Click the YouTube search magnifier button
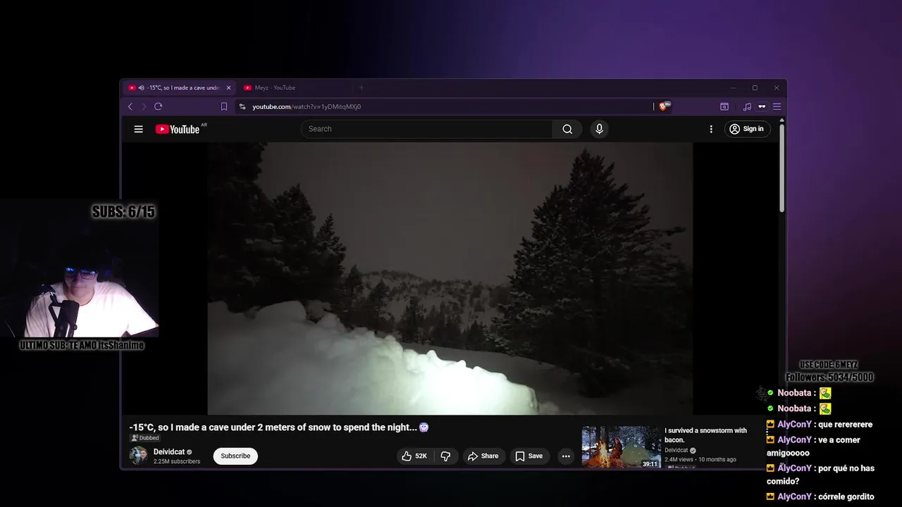902x507 pixels. (567, 129)
